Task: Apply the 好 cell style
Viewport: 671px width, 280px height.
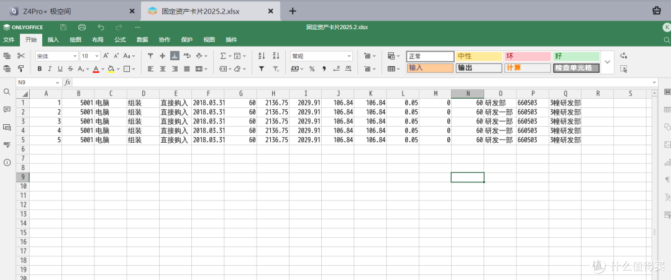Action: (x=577, y=56)
